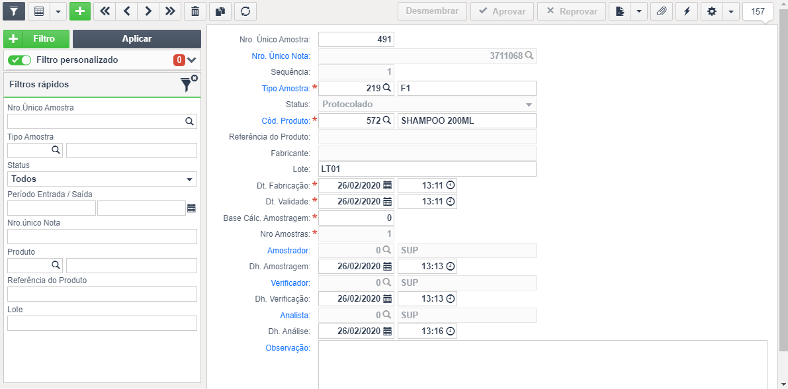Screen dimensions: 788x389
Task: Open the Dt. Validade time clock picker
Action: coord(451,202)
